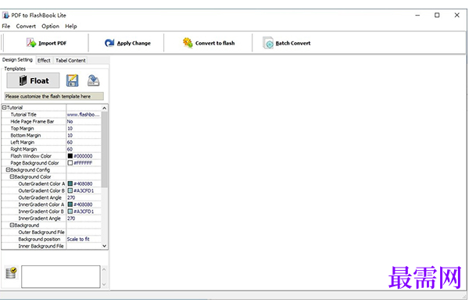476x302 pixels.
Task: Click the InnerGradient Color B swatch
Action: point(70,211)
